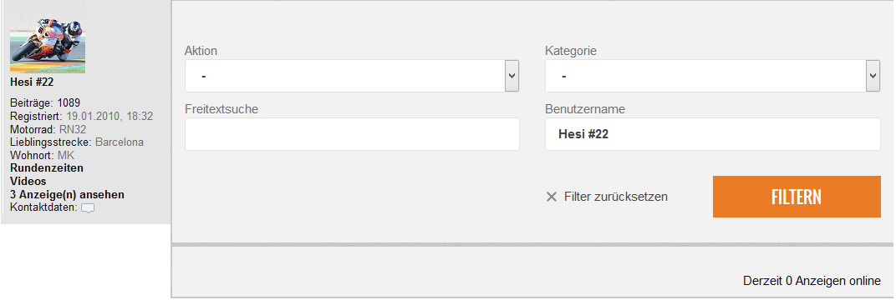The height and width of the screenshot is (300, 896).
Task: Click into the Benutzername field with Hesi #22
Action: [713, 134]
